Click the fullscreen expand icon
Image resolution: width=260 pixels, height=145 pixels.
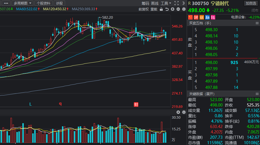177,3
